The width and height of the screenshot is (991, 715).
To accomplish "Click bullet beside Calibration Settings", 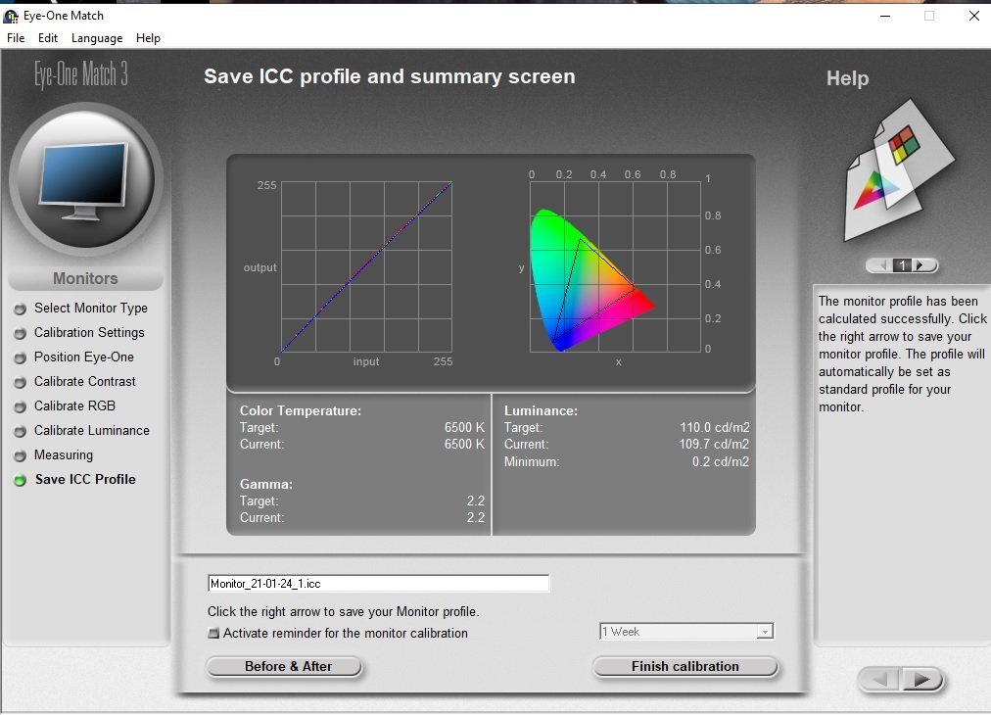I will [21, 333].
